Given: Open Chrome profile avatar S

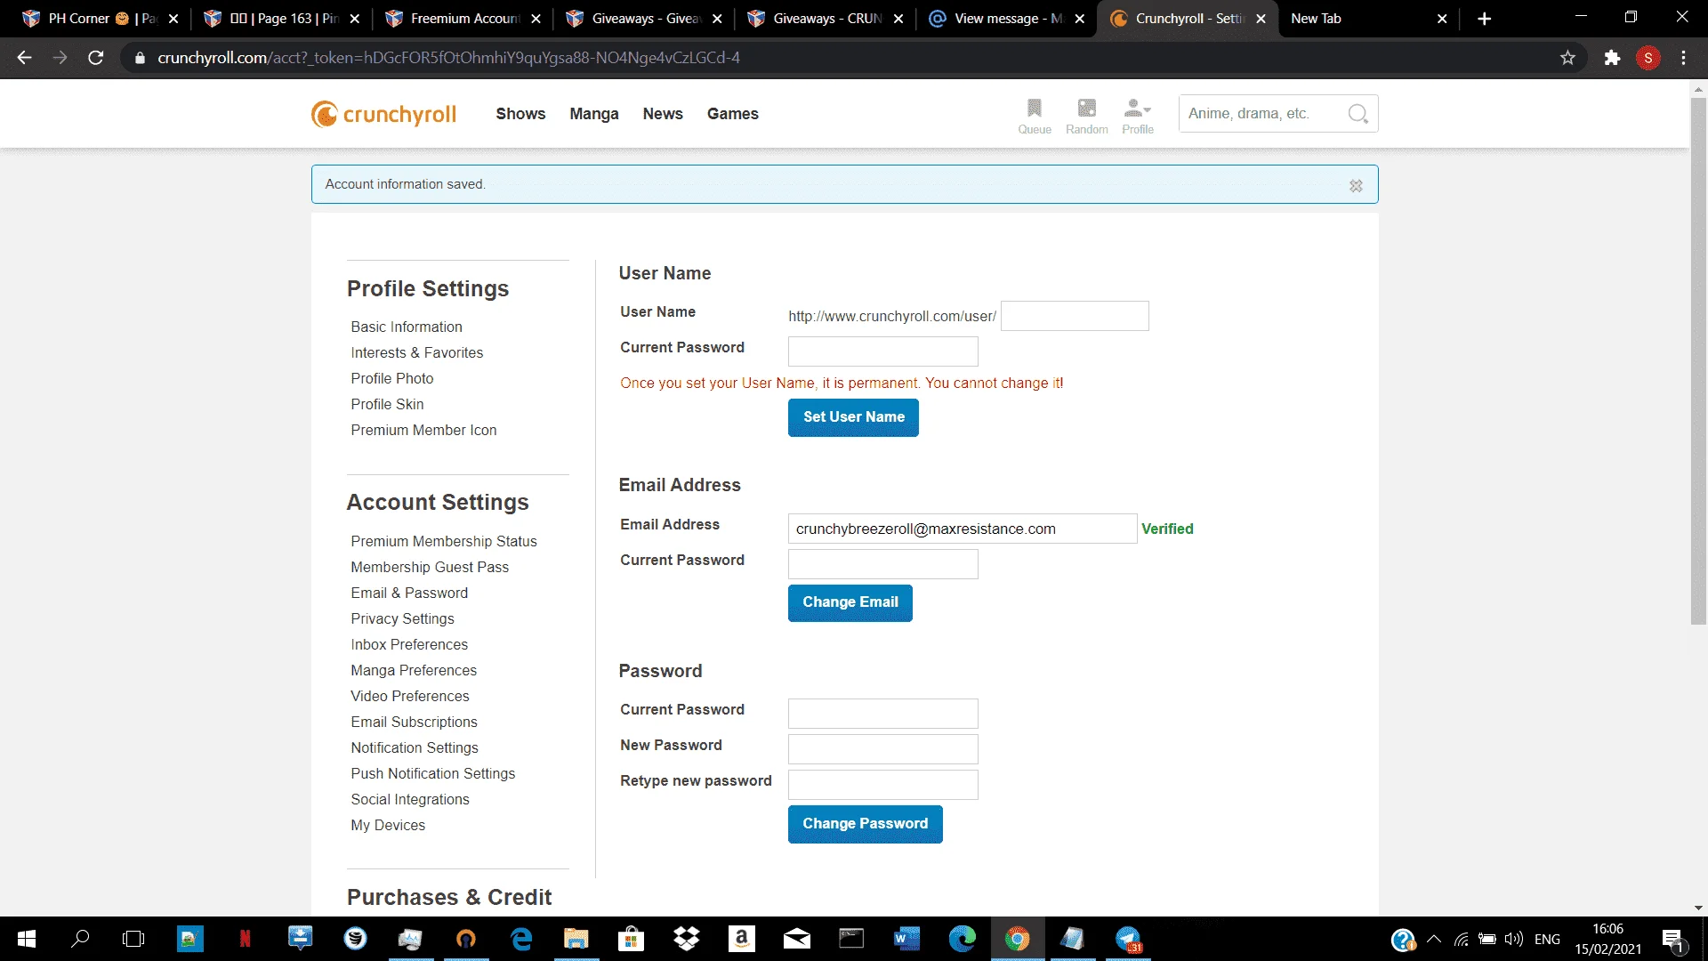Looking at the screenshot, I should 1648,58.
